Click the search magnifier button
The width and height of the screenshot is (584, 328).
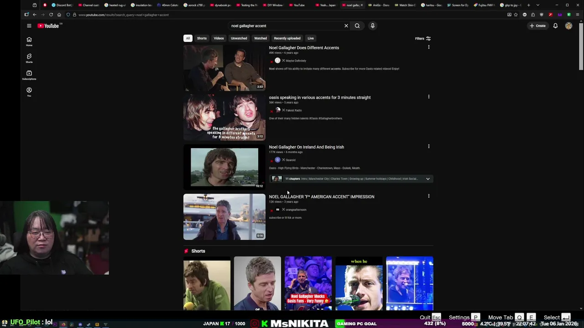tap(357, 26)
